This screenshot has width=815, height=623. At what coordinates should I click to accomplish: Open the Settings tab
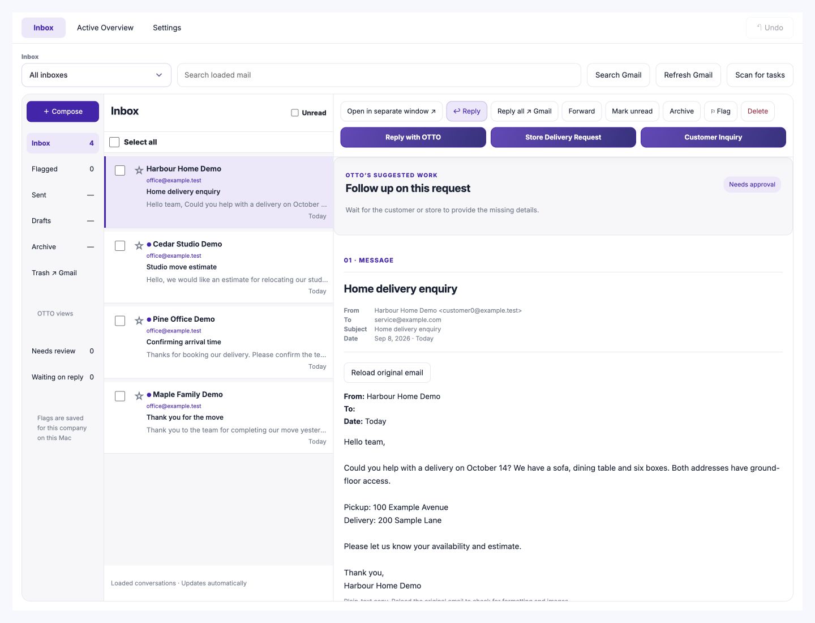pos(167,28)
